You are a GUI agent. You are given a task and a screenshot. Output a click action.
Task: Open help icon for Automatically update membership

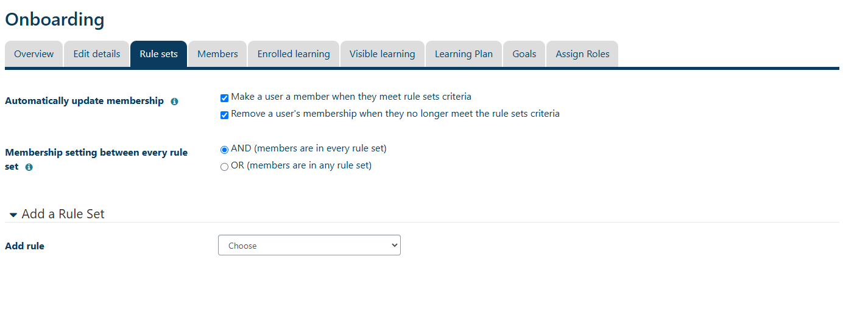tap(174, 102)
